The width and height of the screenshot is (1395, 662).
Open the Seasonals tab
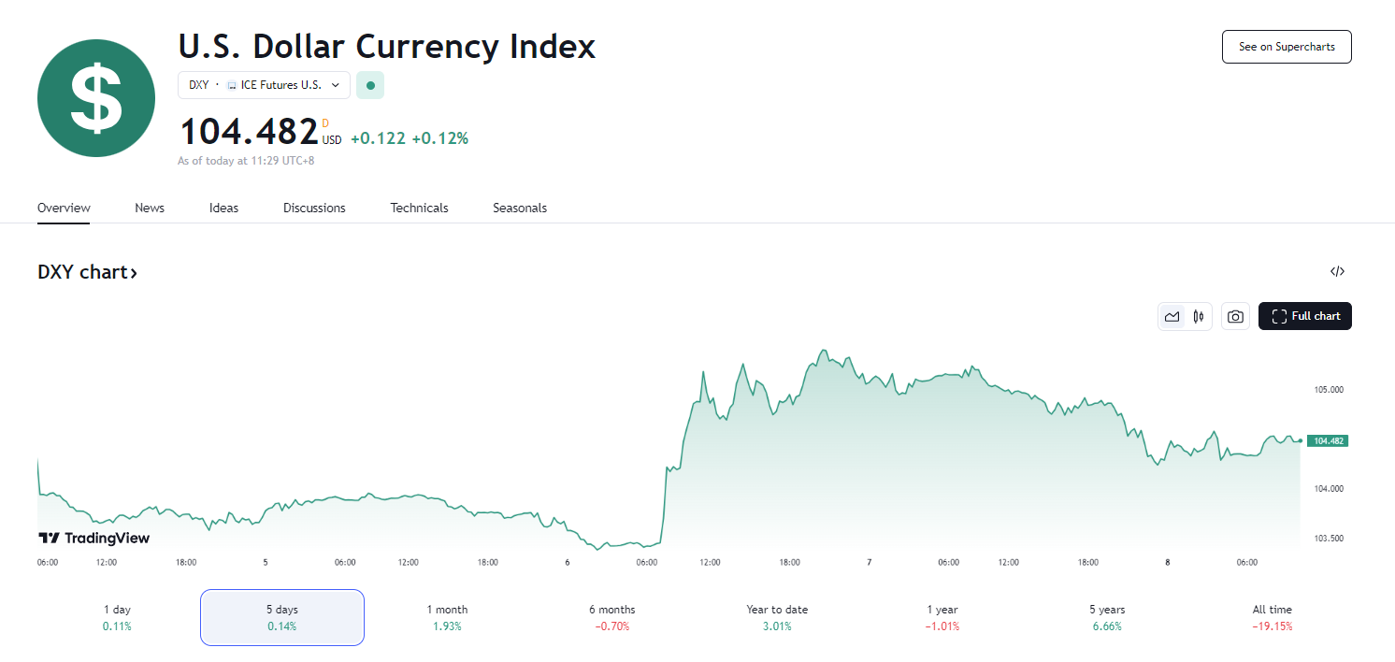tap(520, 208)
